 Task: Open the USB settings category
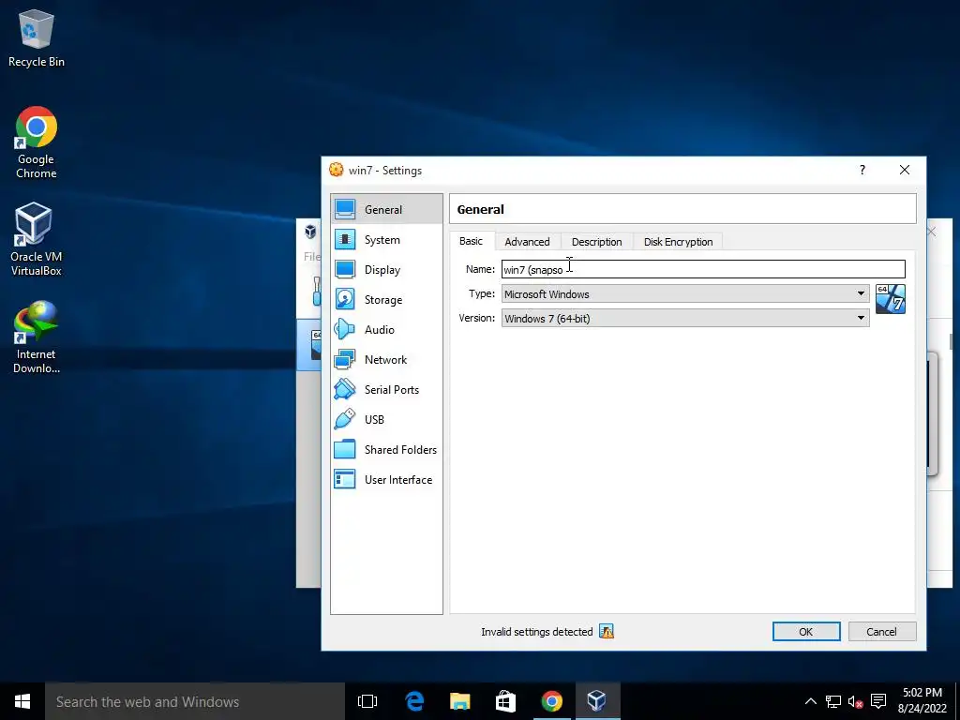[x=386, y=419]
